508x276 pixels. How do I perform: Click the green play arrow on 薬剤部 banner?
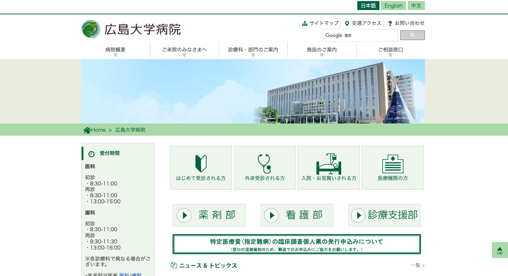(x=184, y=215)
